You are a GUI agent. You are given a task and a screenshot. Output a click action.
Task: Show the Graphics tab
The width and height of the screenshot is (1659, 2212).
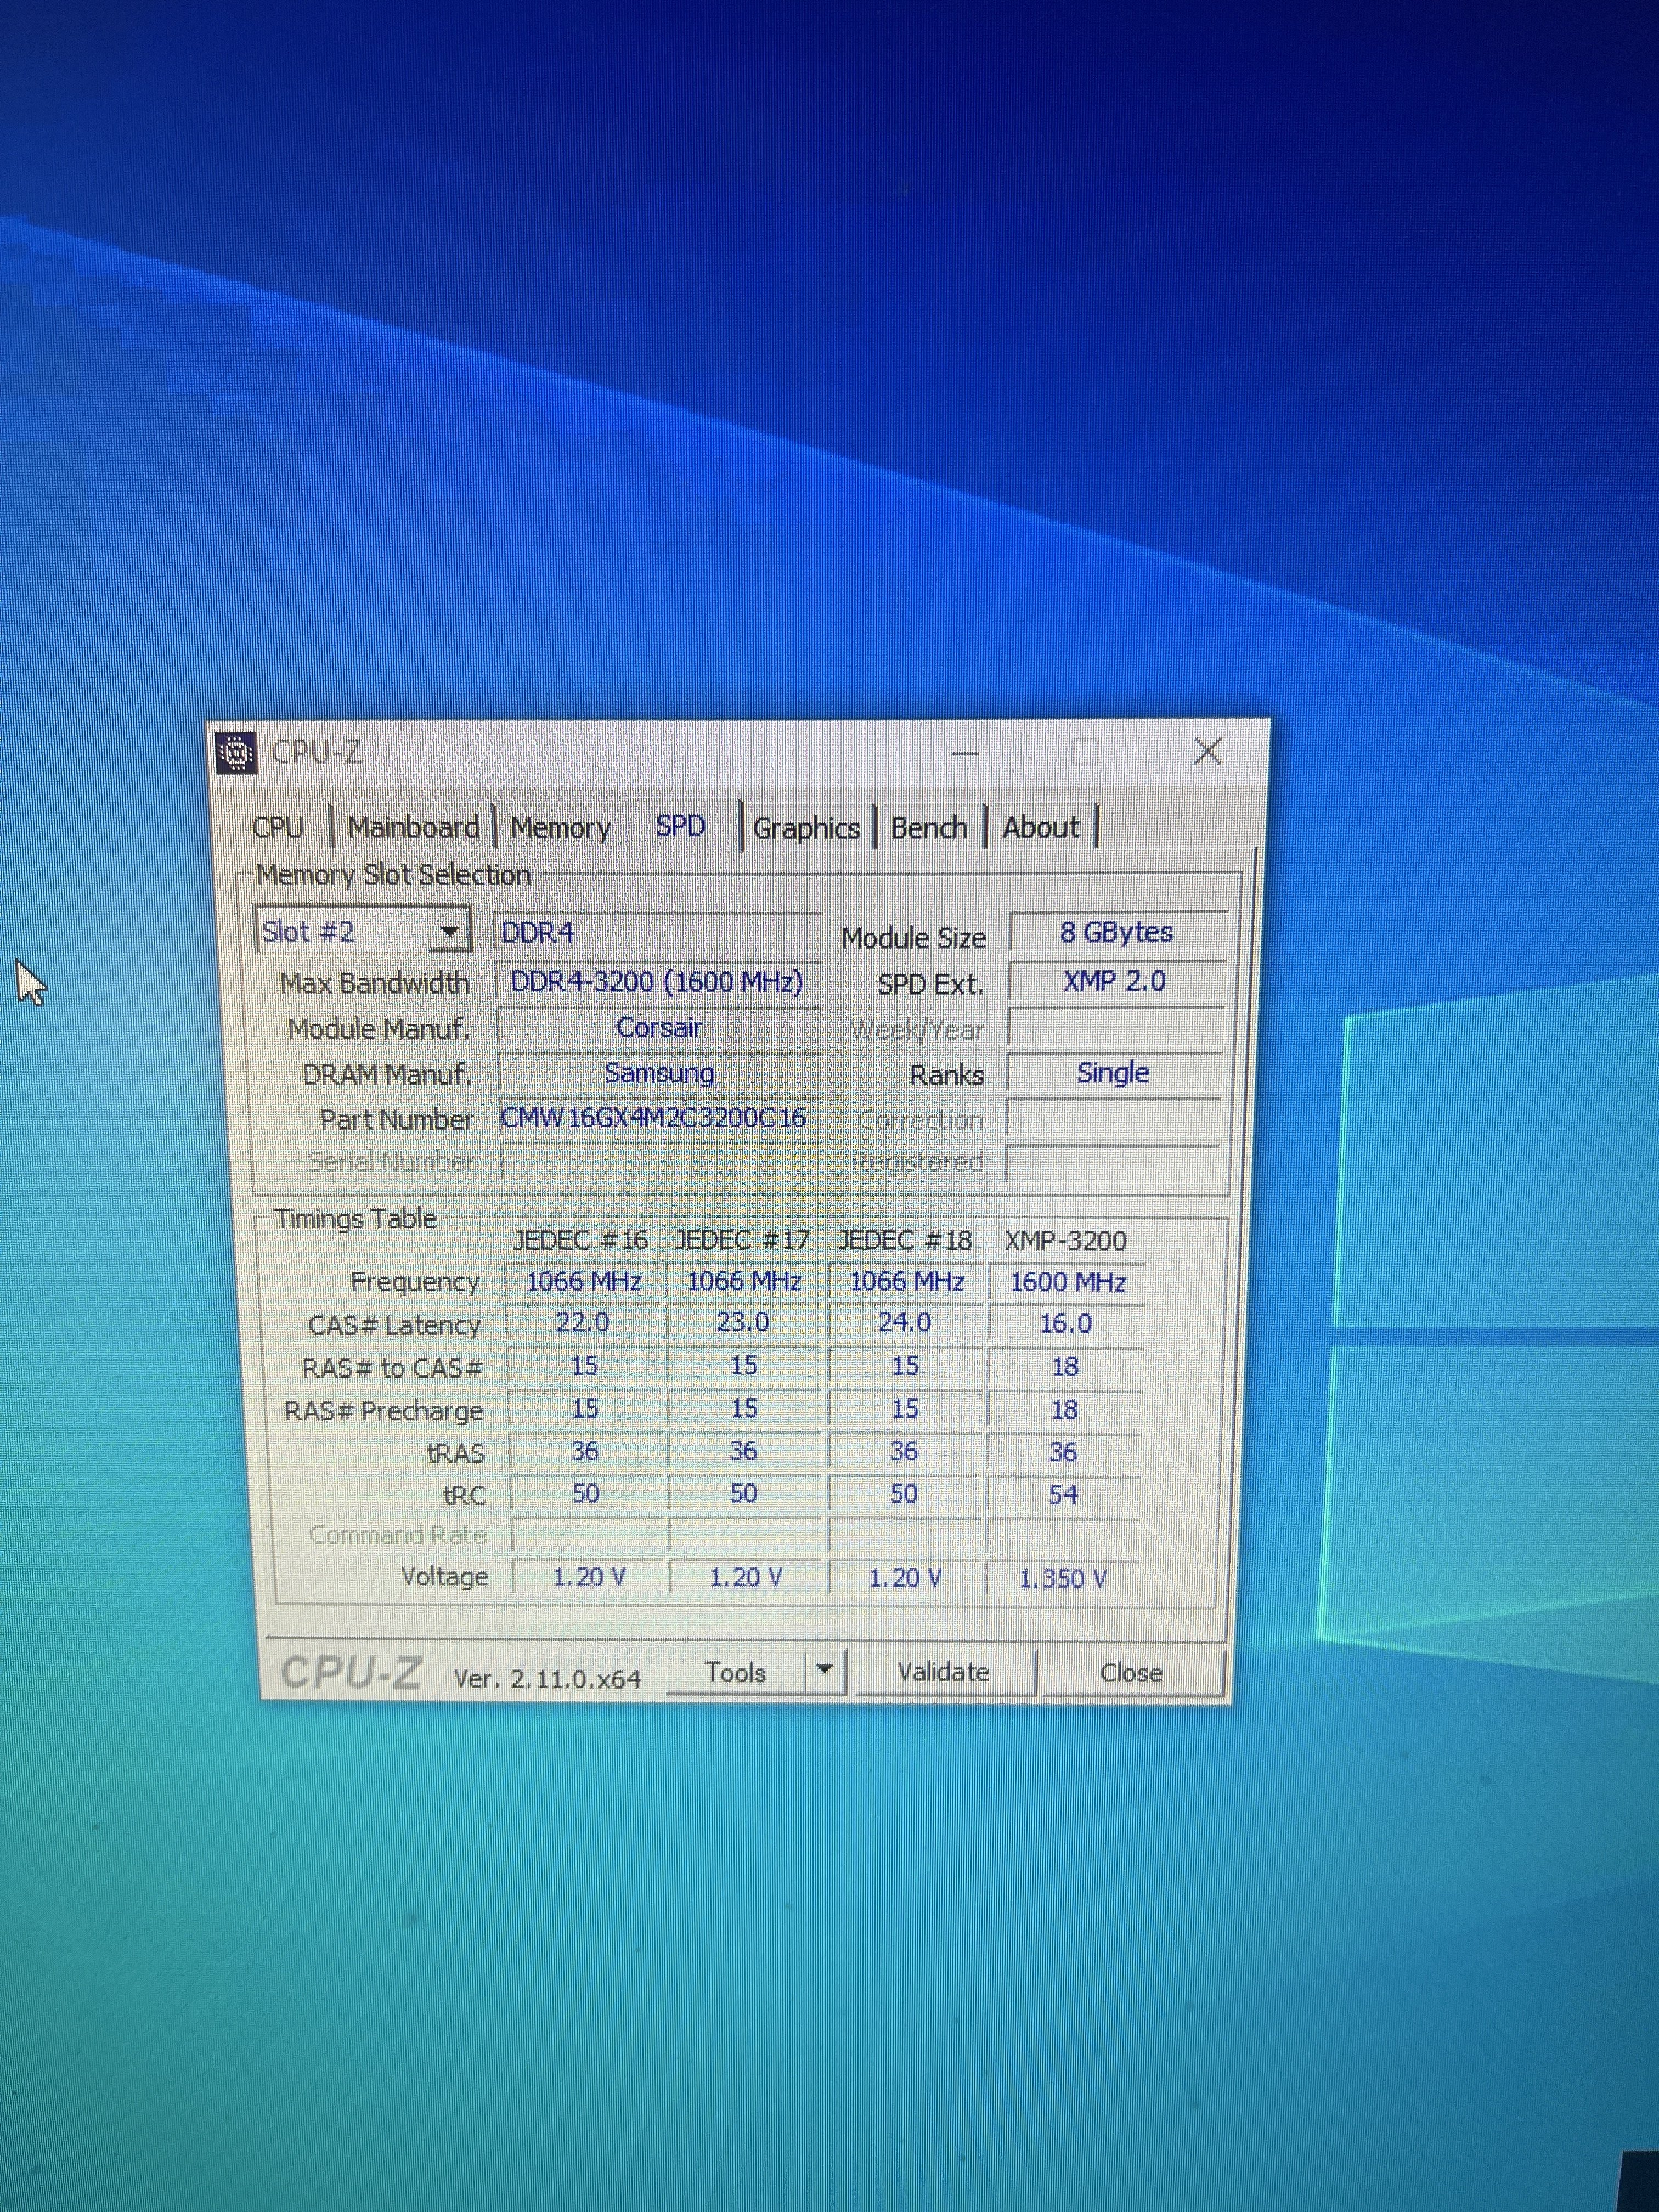click(806, 828)
